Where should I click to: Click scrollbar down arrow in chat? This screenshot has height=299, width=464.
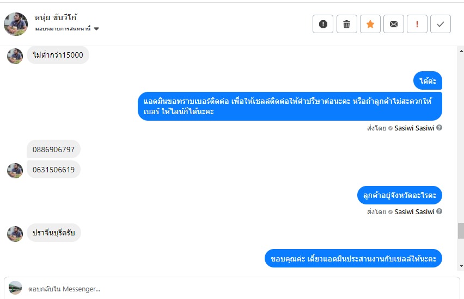click(x=461, y=265)
